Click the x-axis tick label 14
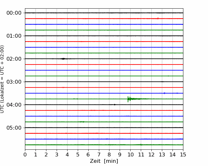The width and height of the screenshot is (208, 166). click(172, 155)
